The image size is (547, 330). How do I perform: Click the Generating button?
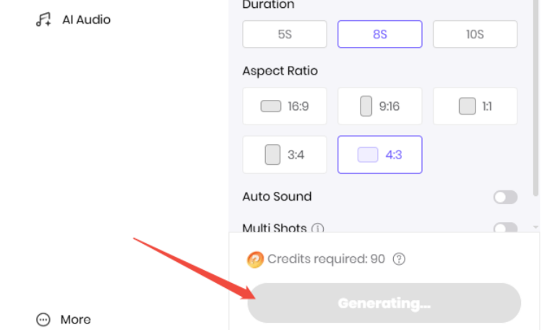[384, 302]
